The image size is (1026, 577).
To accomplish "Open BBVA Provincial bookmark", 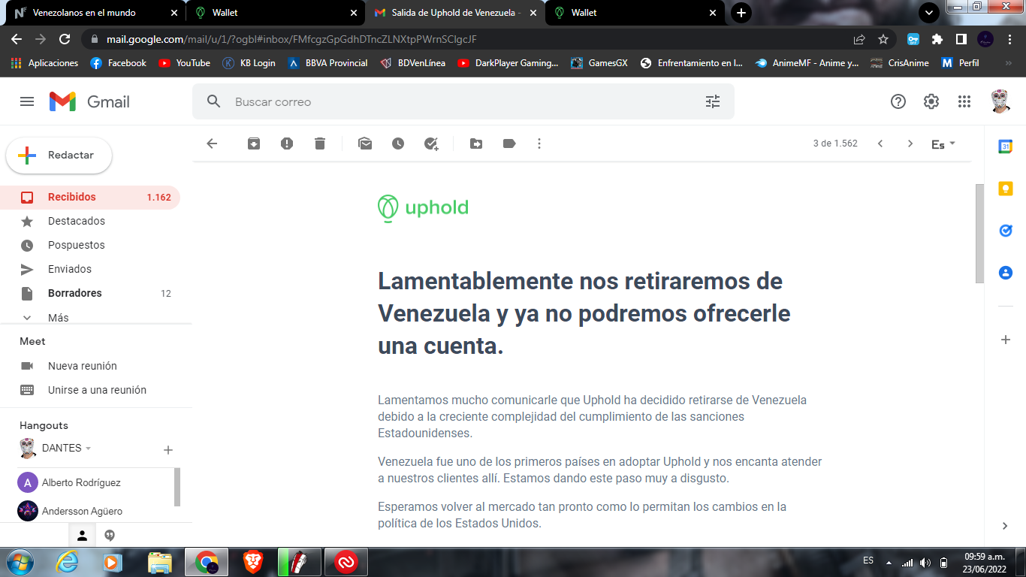I will pyautogui.click(x=327, y=63).
